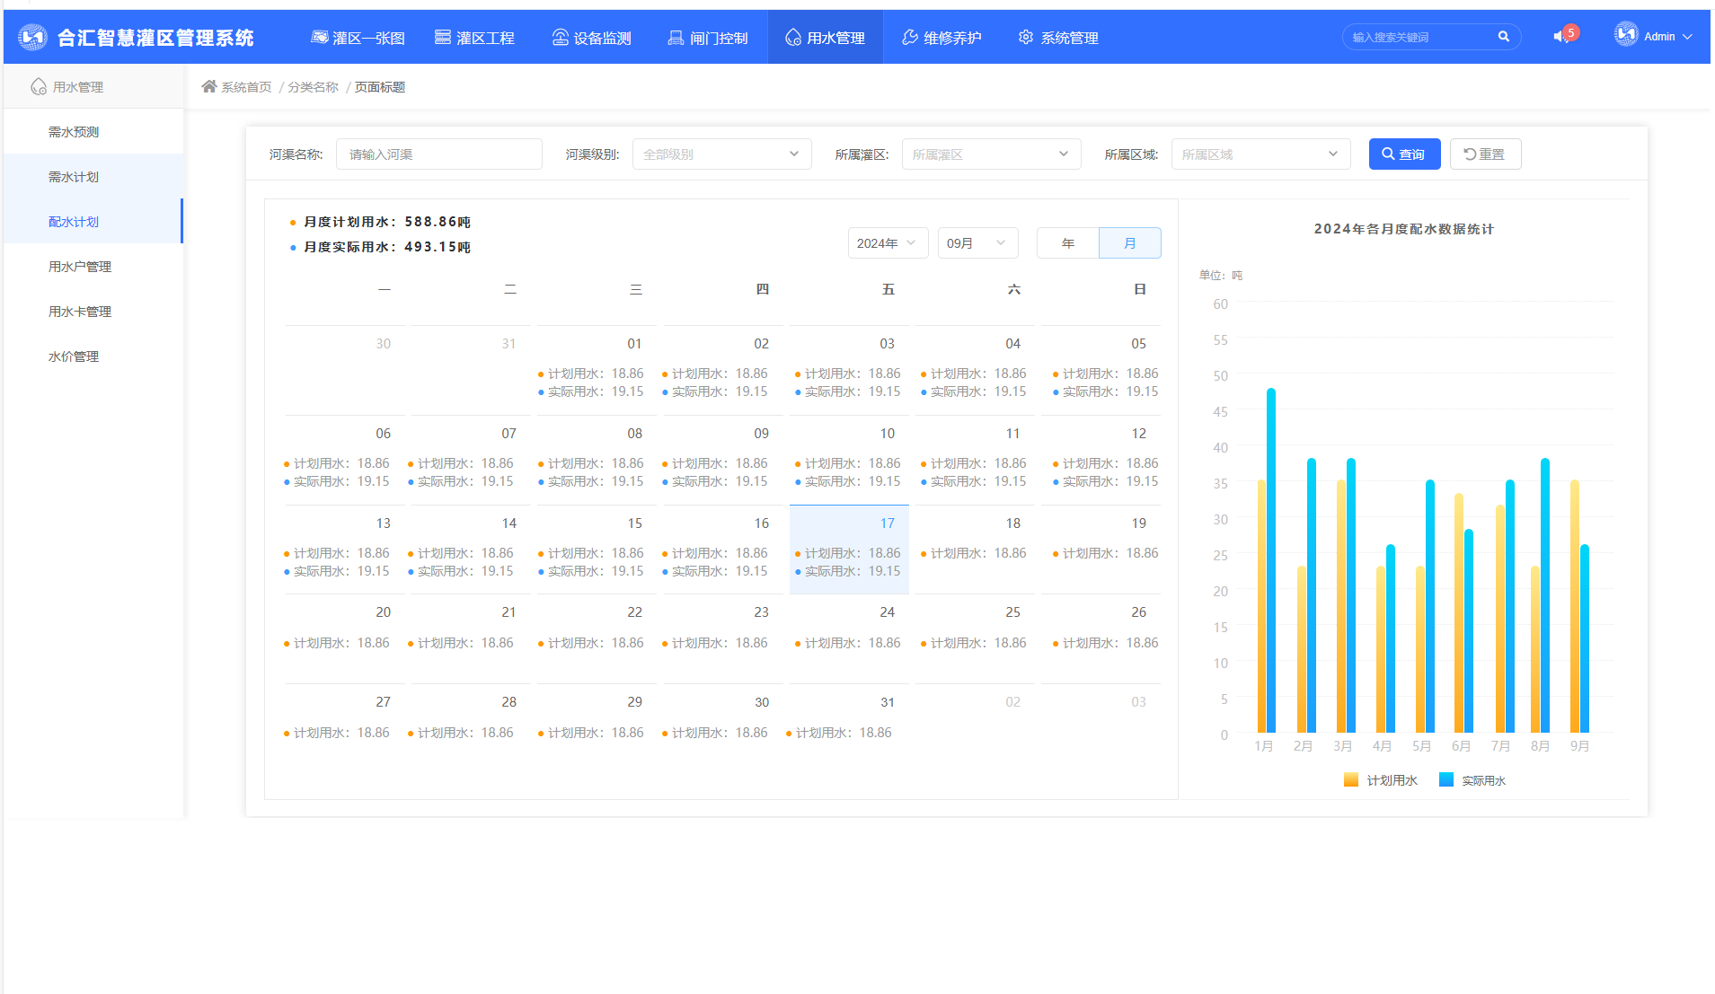This screenshot has width=1715, height=994.
Task: Click the home icon in breadcrumb
Action: (209, 87)
